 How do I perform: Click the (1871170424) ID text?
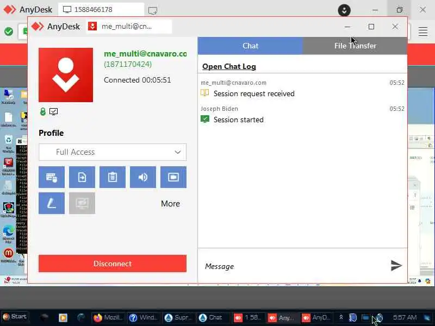[x=128, y=64]
